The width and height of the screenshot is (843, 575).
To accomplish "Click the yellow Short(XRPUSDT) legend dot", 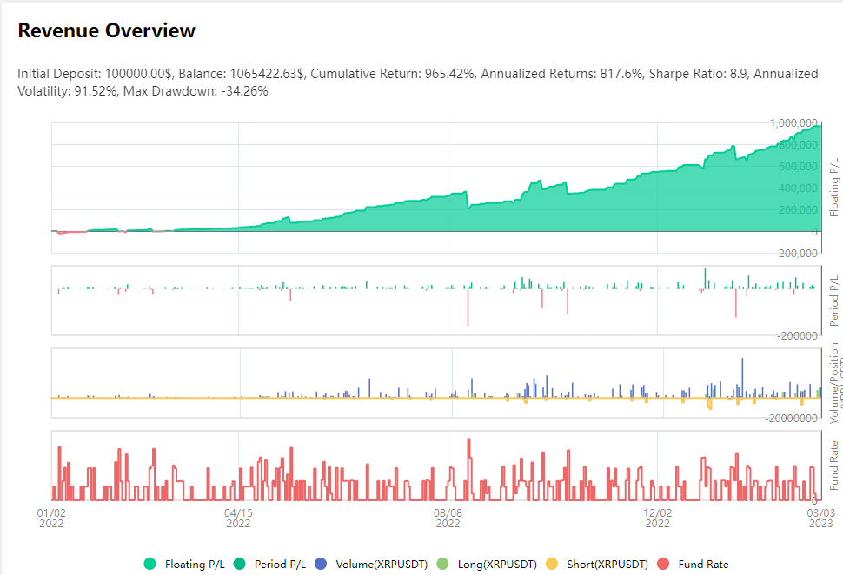I will tap(552, 565).
